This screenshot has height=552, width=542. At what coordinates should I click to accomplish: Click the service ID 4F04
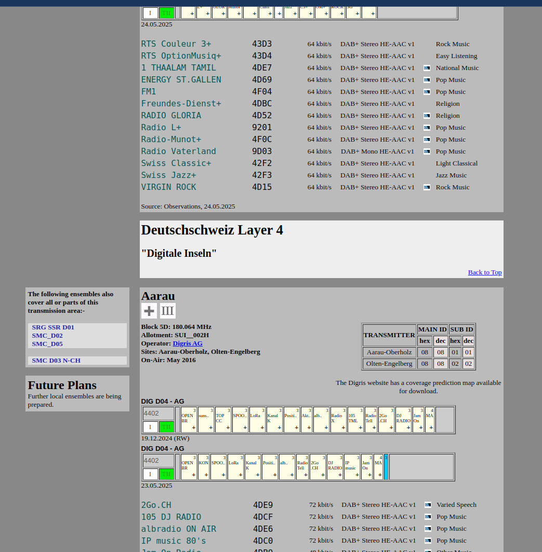pyautogui.click(x=262, y=92)
